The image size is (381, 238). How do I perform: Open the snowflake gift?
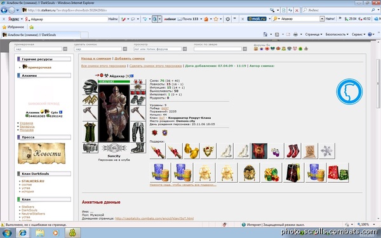click(x=327, y=151)
